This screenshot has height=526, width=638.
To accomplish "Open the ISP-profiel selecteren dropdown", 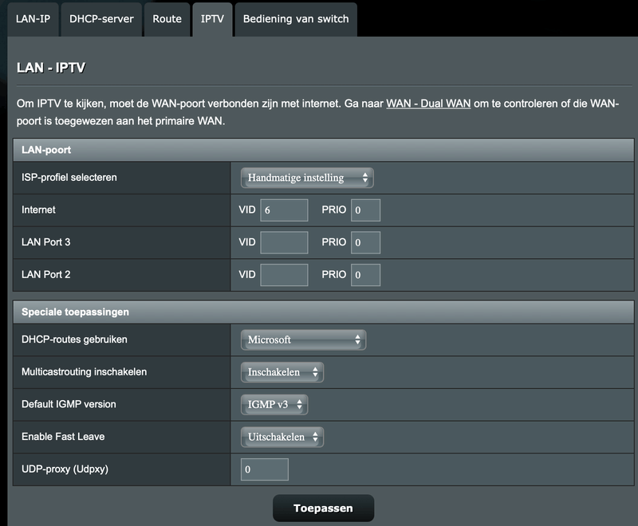I will click(307, 178).
